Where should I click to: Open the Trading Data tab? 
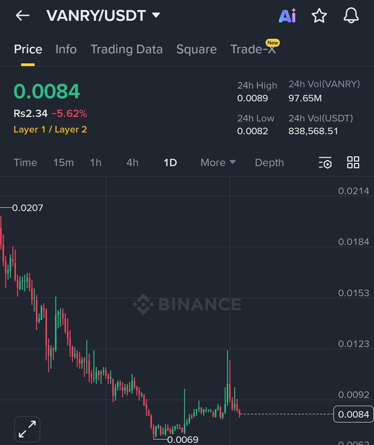[x=127, y=49]
